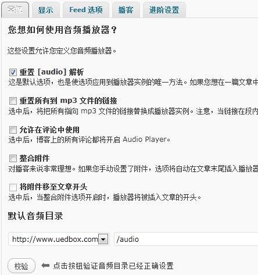Click the 重置 [audio] 解析 label text

[x=52, y=72]
